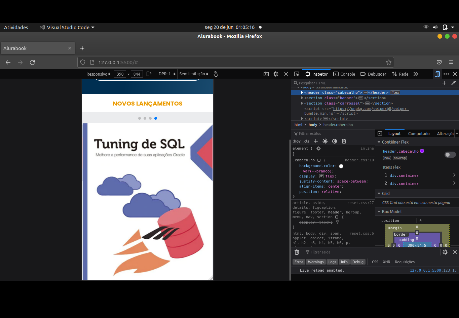Expand the section banner node

(302, 98)
